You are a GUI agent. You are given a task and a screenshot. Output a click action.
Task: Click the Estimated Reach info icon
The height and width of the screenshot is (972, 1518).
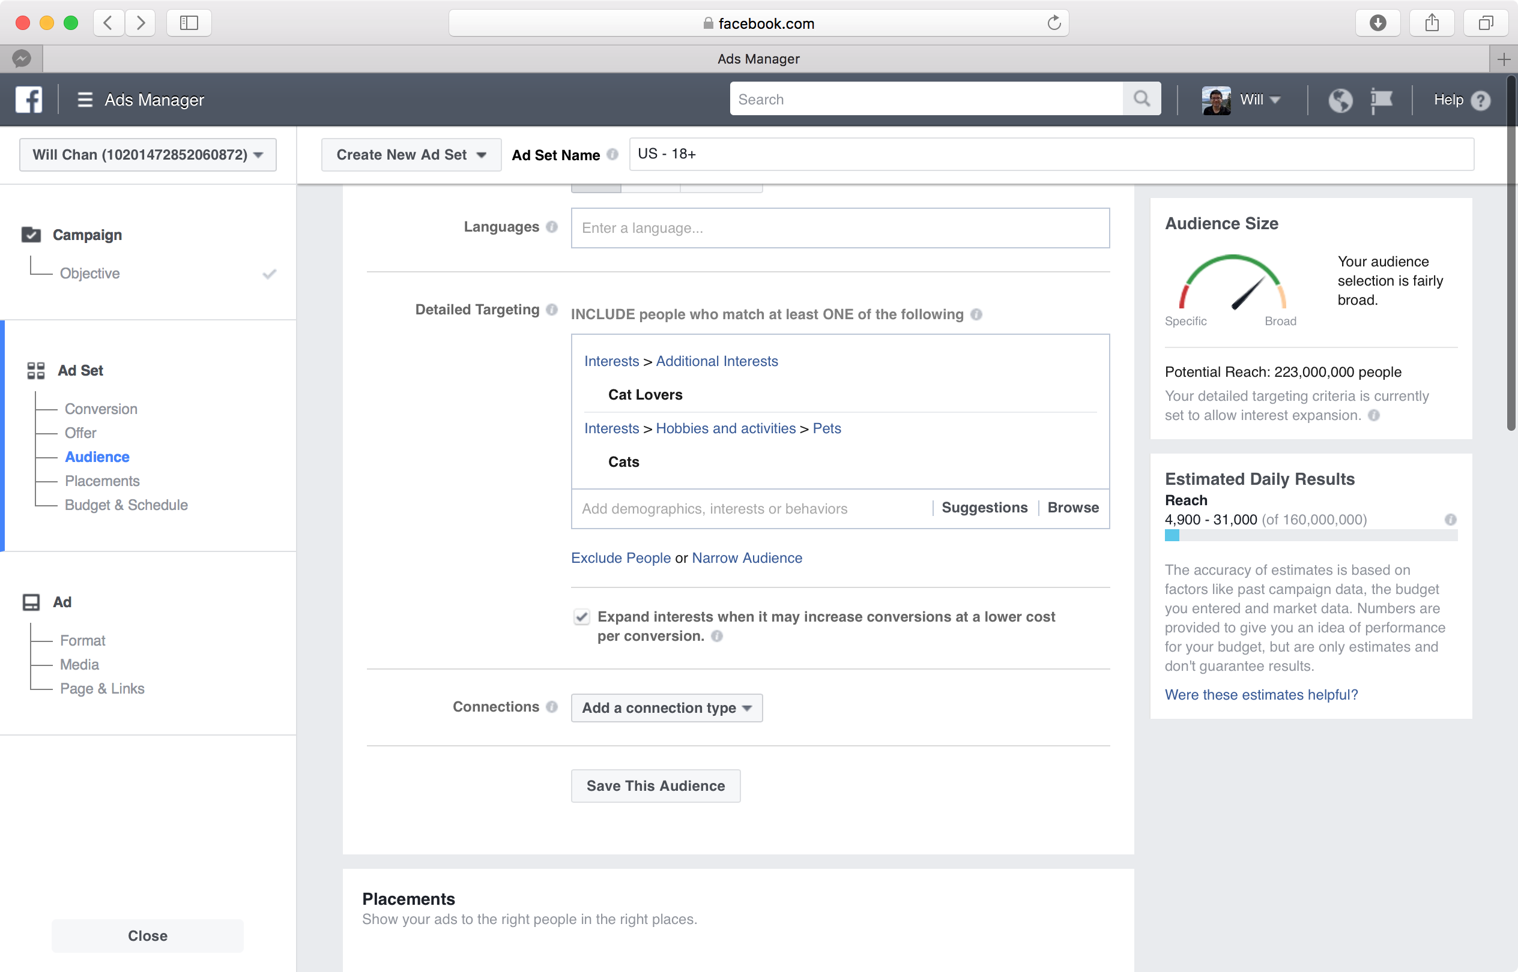[x=1450, y=520]
